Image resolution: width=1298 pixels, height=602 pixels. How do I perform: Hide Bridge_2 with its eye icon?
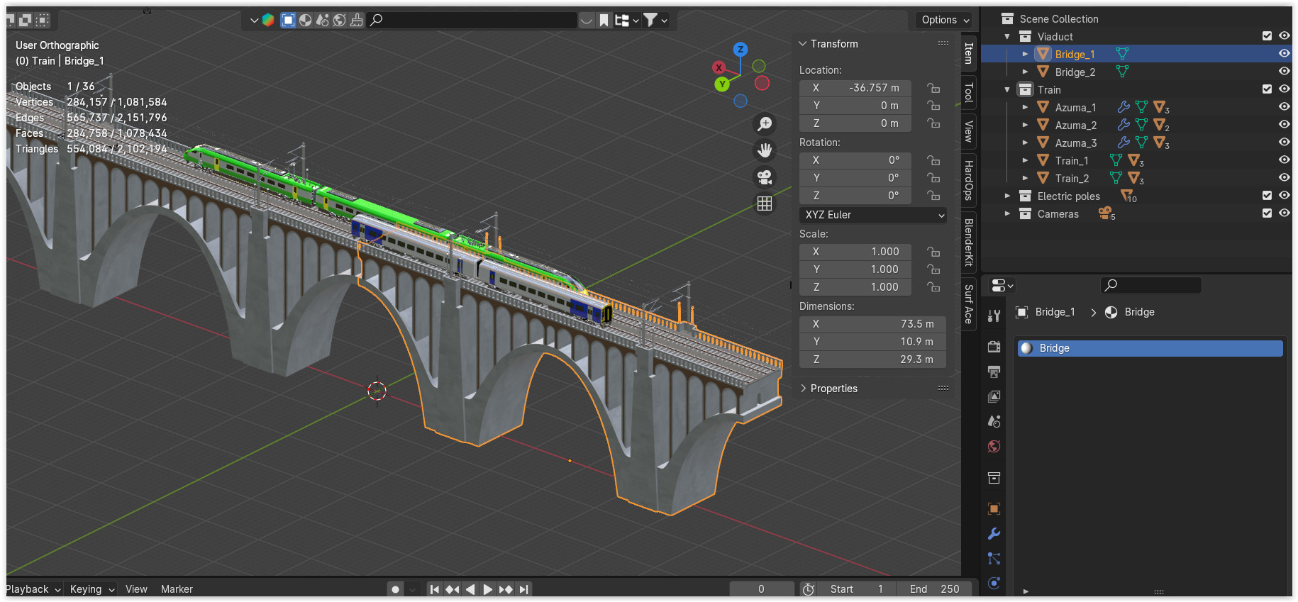[x=1284, y=72]
